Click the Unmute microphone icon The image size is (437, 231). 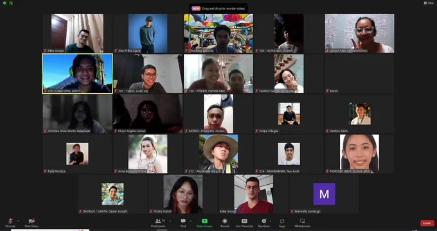[x=10, y=221]
